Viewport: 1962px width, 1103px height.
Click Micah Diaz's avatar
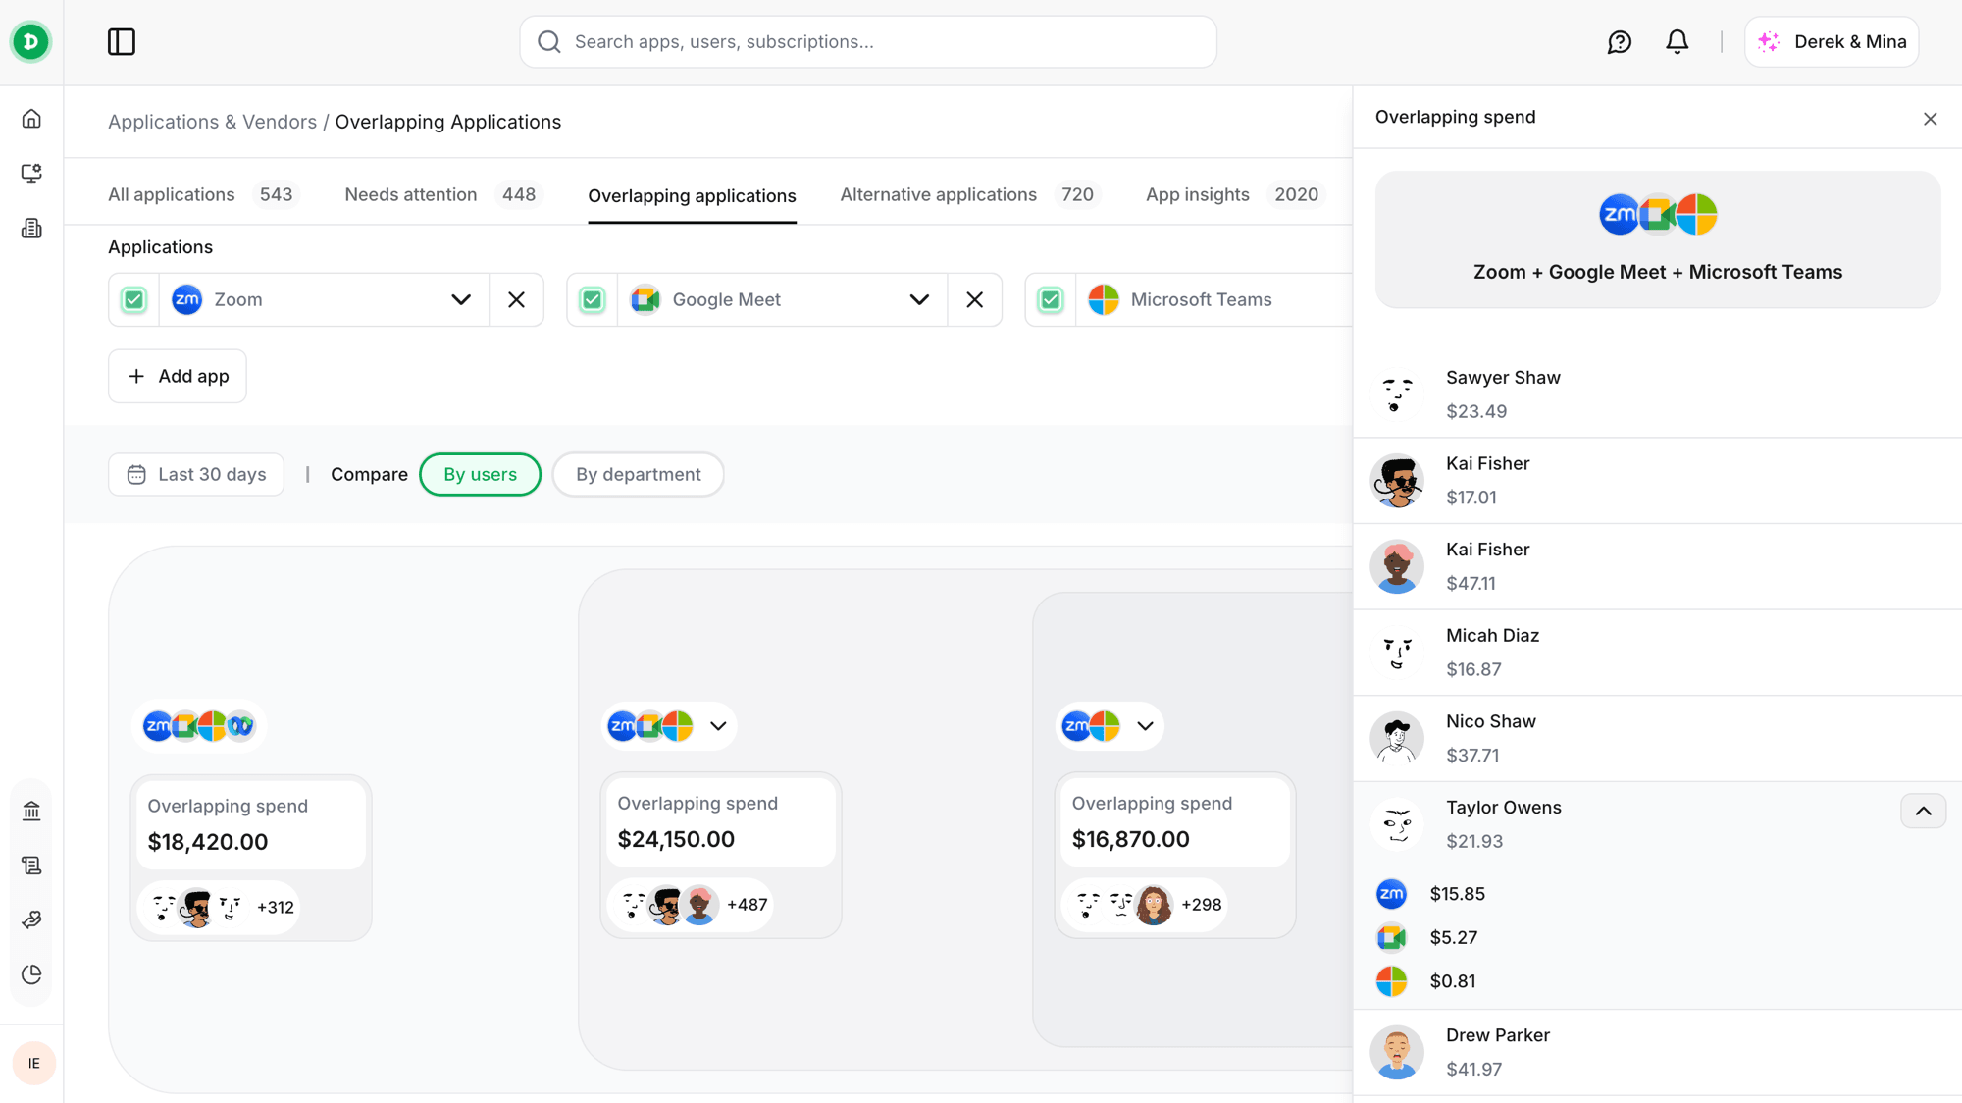click(1396, 653)
